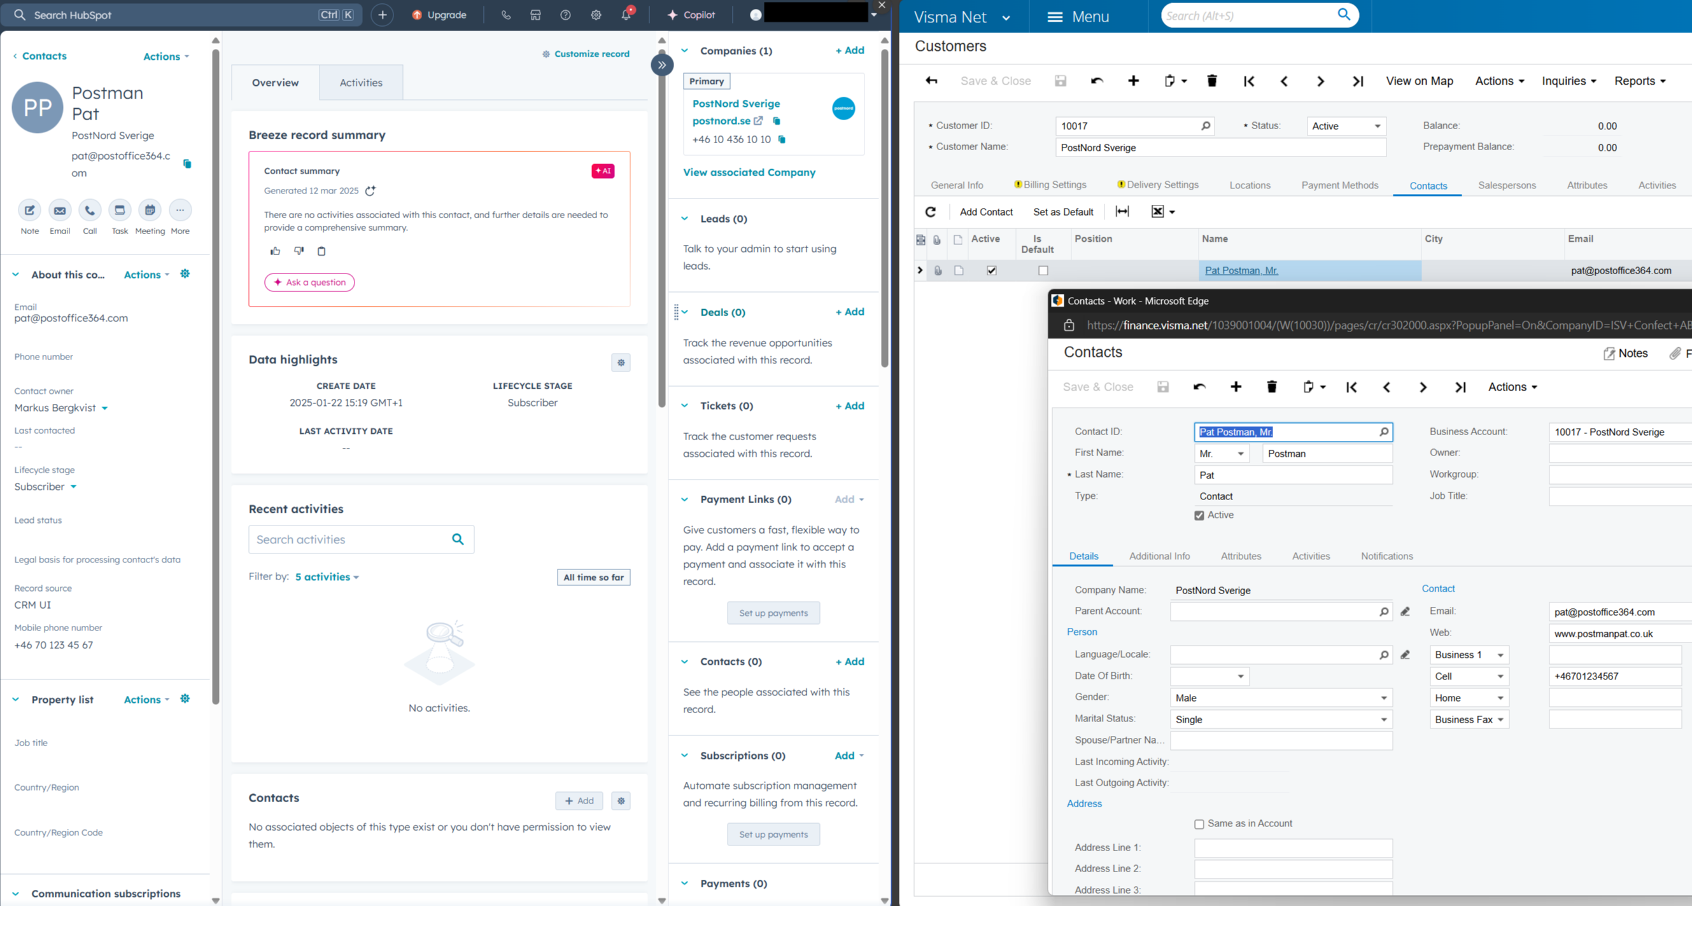Collapse the Companies section in HubSpot

pos(684,50)
